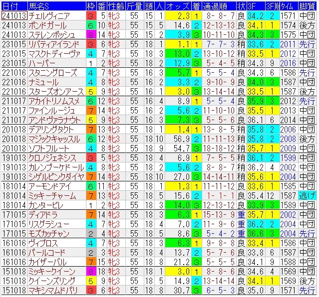Click the タイム column header
This screenshot has width=319, height=297.
288,5
